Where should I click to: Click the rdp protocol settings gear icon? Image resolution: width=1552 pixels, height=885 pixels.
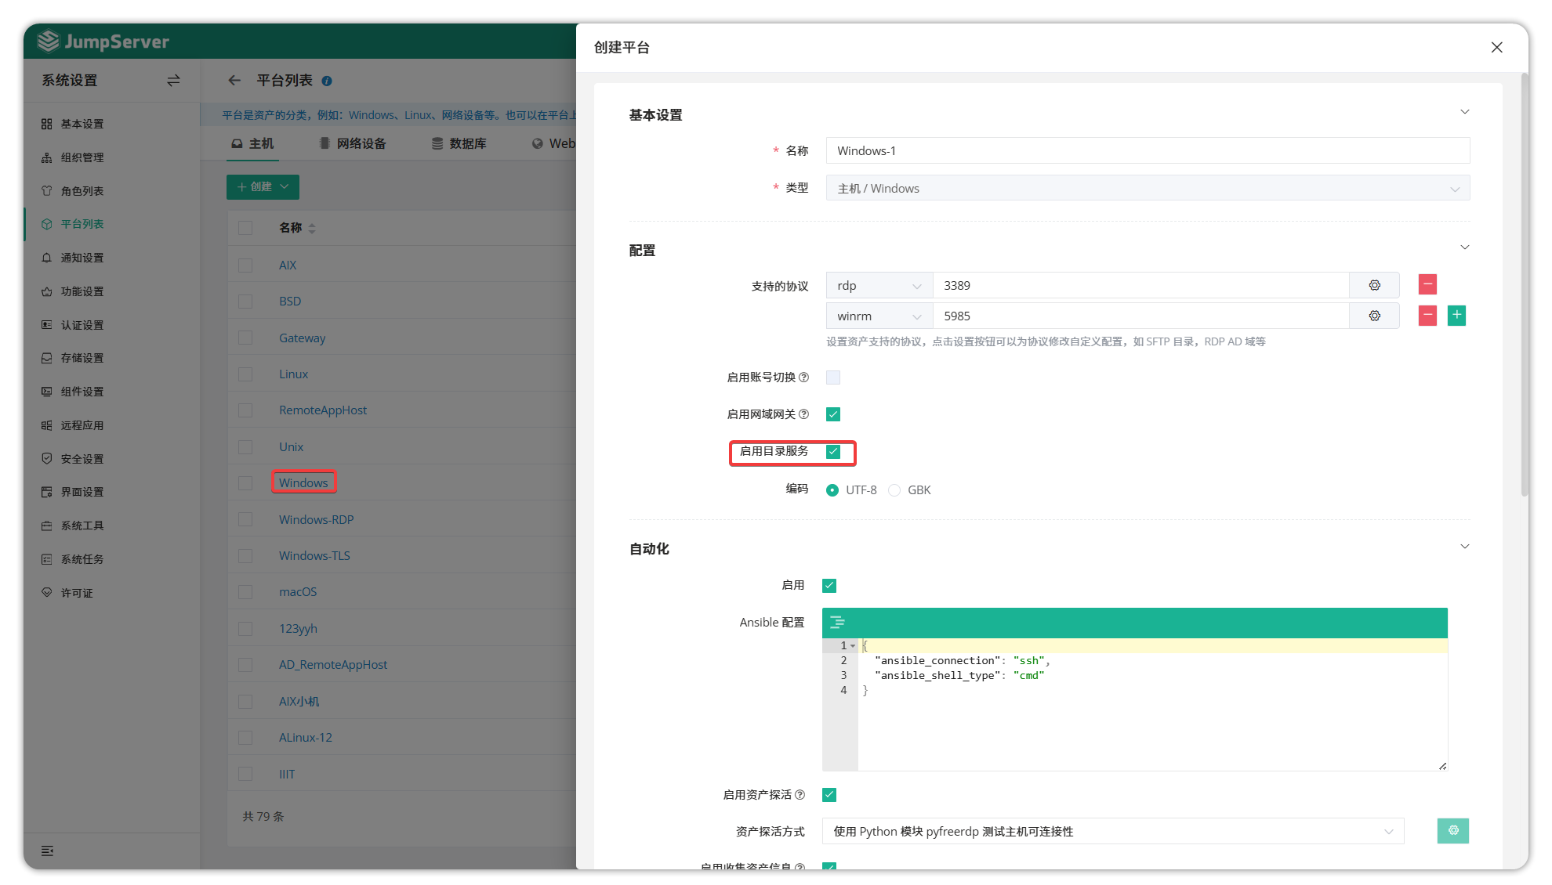coord(1374,285)
